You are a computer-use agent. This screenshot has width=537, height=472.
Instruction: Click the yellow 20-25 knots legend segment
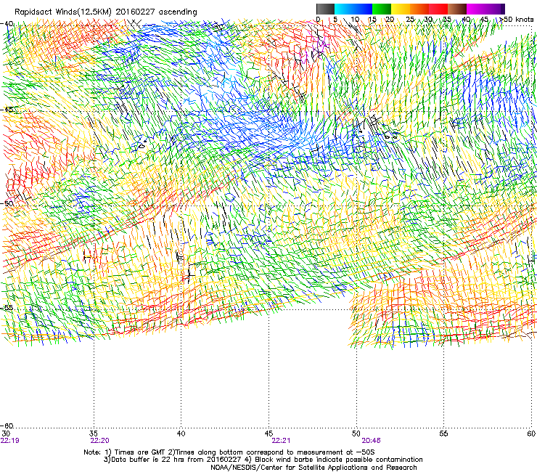pyautogui.click(x=401, y=9)
